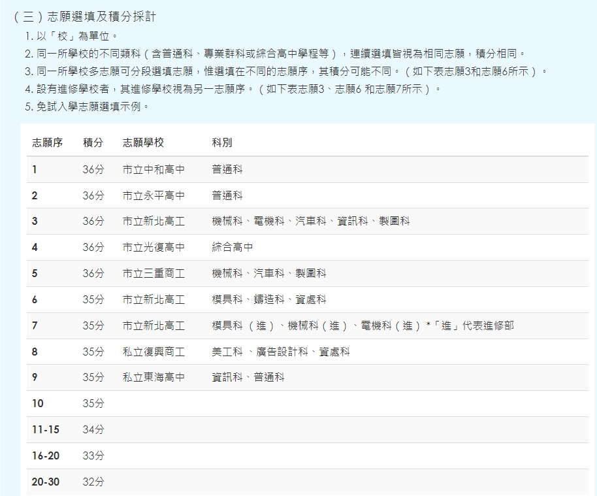Click 模具科、鑄造科、資處科 cell
597x496 pixels.
pyautogui.click(x=269, y=299)
